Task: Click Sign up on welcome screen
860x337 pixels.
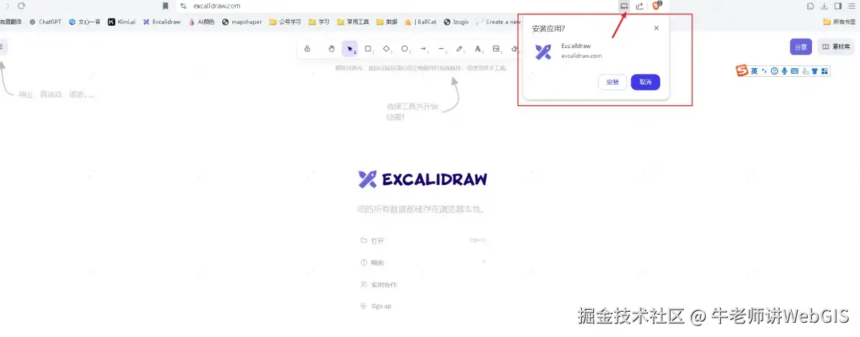Action: [x=376, y=306]
